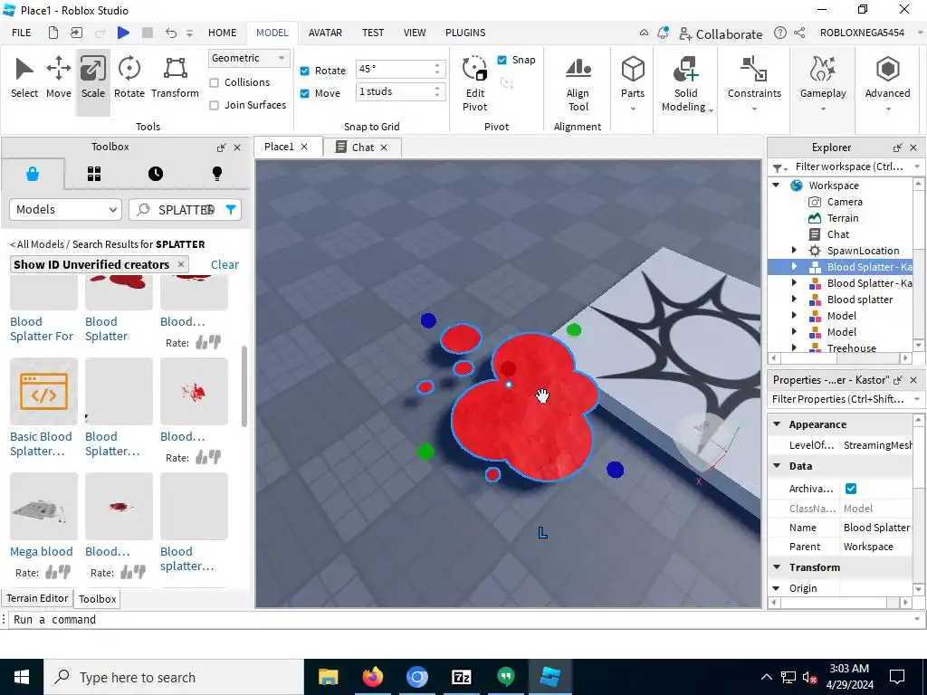This screenshot has width=927, height=695.
Task: Launch the Align Tool
Action: 578,84
